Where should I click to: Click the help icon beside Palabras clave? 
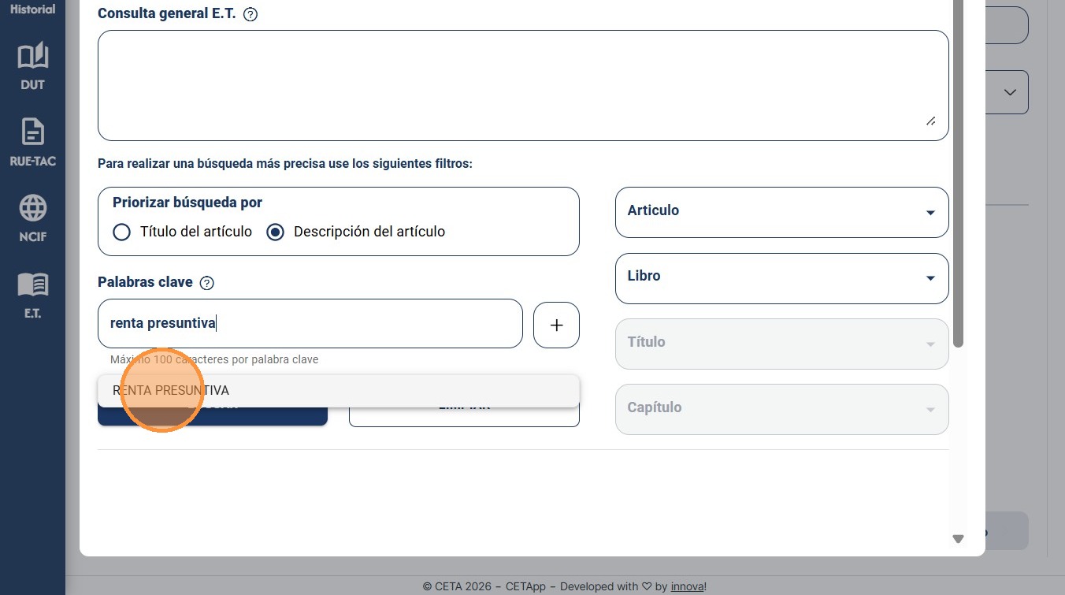tap(207, 283)
